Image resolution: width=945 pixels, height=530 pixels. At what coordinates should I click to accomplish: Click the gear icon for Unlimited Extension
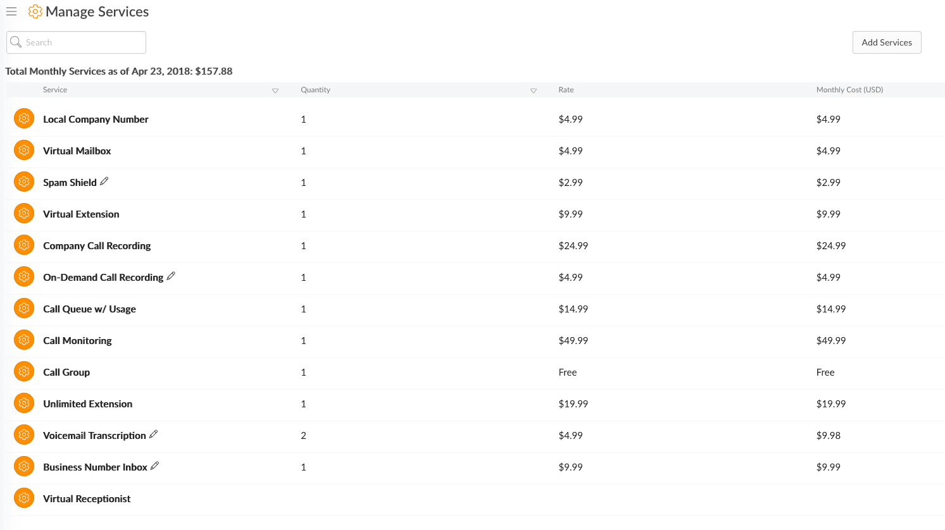24,404
